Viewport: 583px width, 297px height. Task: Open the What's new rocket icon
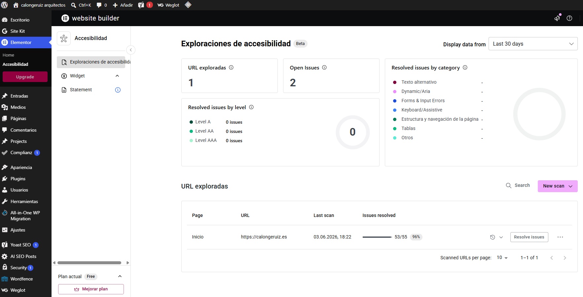(558, 18)
